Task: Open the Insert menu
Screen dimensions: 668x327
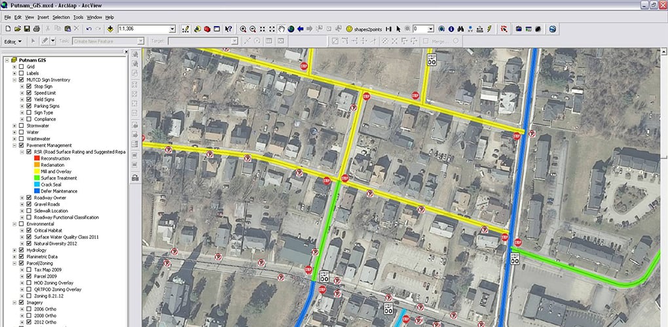Action: point(43,18)
